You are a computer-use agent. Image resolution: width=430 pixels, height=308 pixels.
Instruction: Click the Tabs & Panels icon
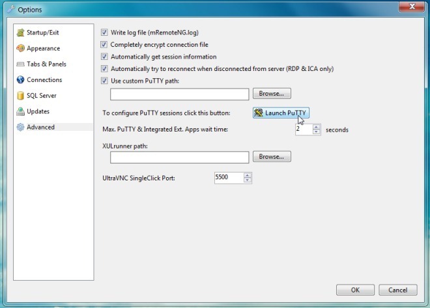(x=20, y=64)
